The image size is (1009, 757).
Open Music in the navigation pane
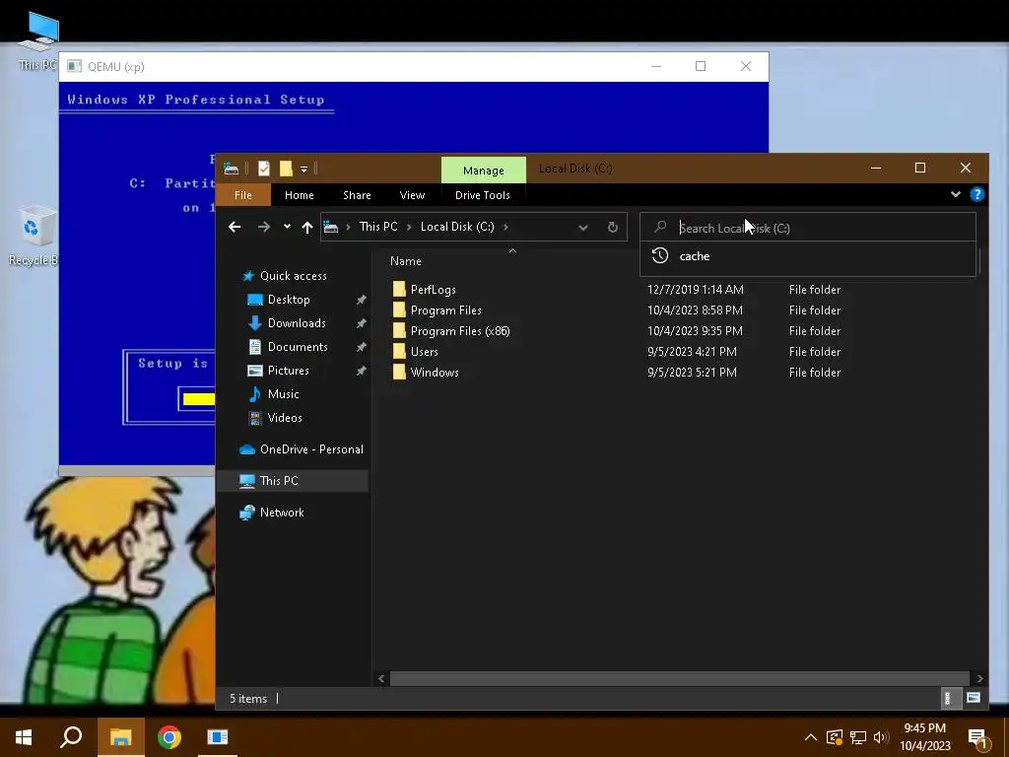pyautogui.click(x=283, y=394)
